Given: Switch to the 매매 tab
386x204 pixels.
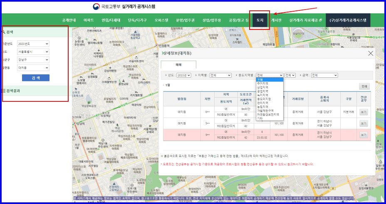Looking at the screenshot, I should click(x=178, y=65).
